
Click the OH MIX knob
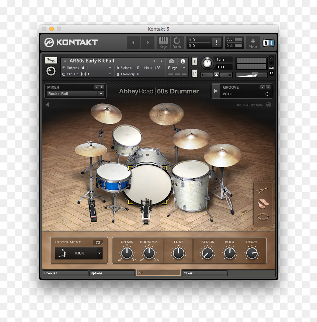(127, 253)
